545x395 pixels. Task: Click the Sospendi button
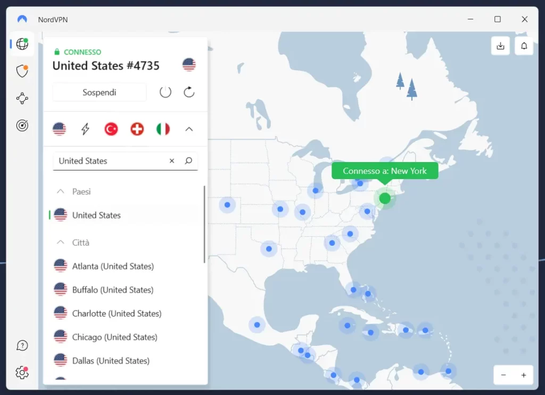100,92
